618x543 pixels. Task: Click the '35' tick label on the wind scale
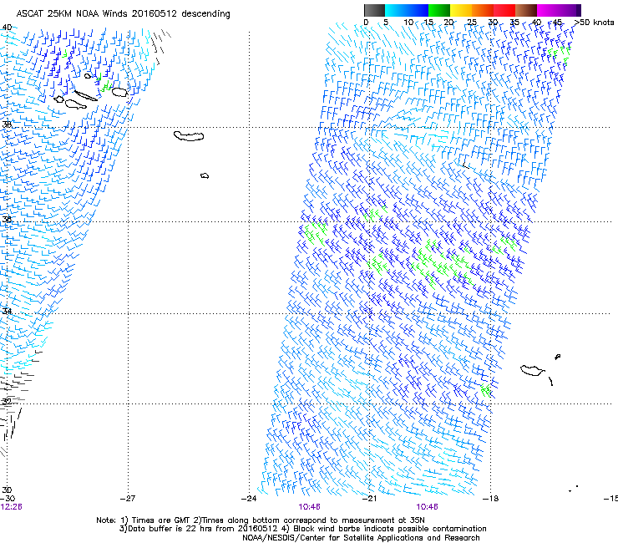514,23
